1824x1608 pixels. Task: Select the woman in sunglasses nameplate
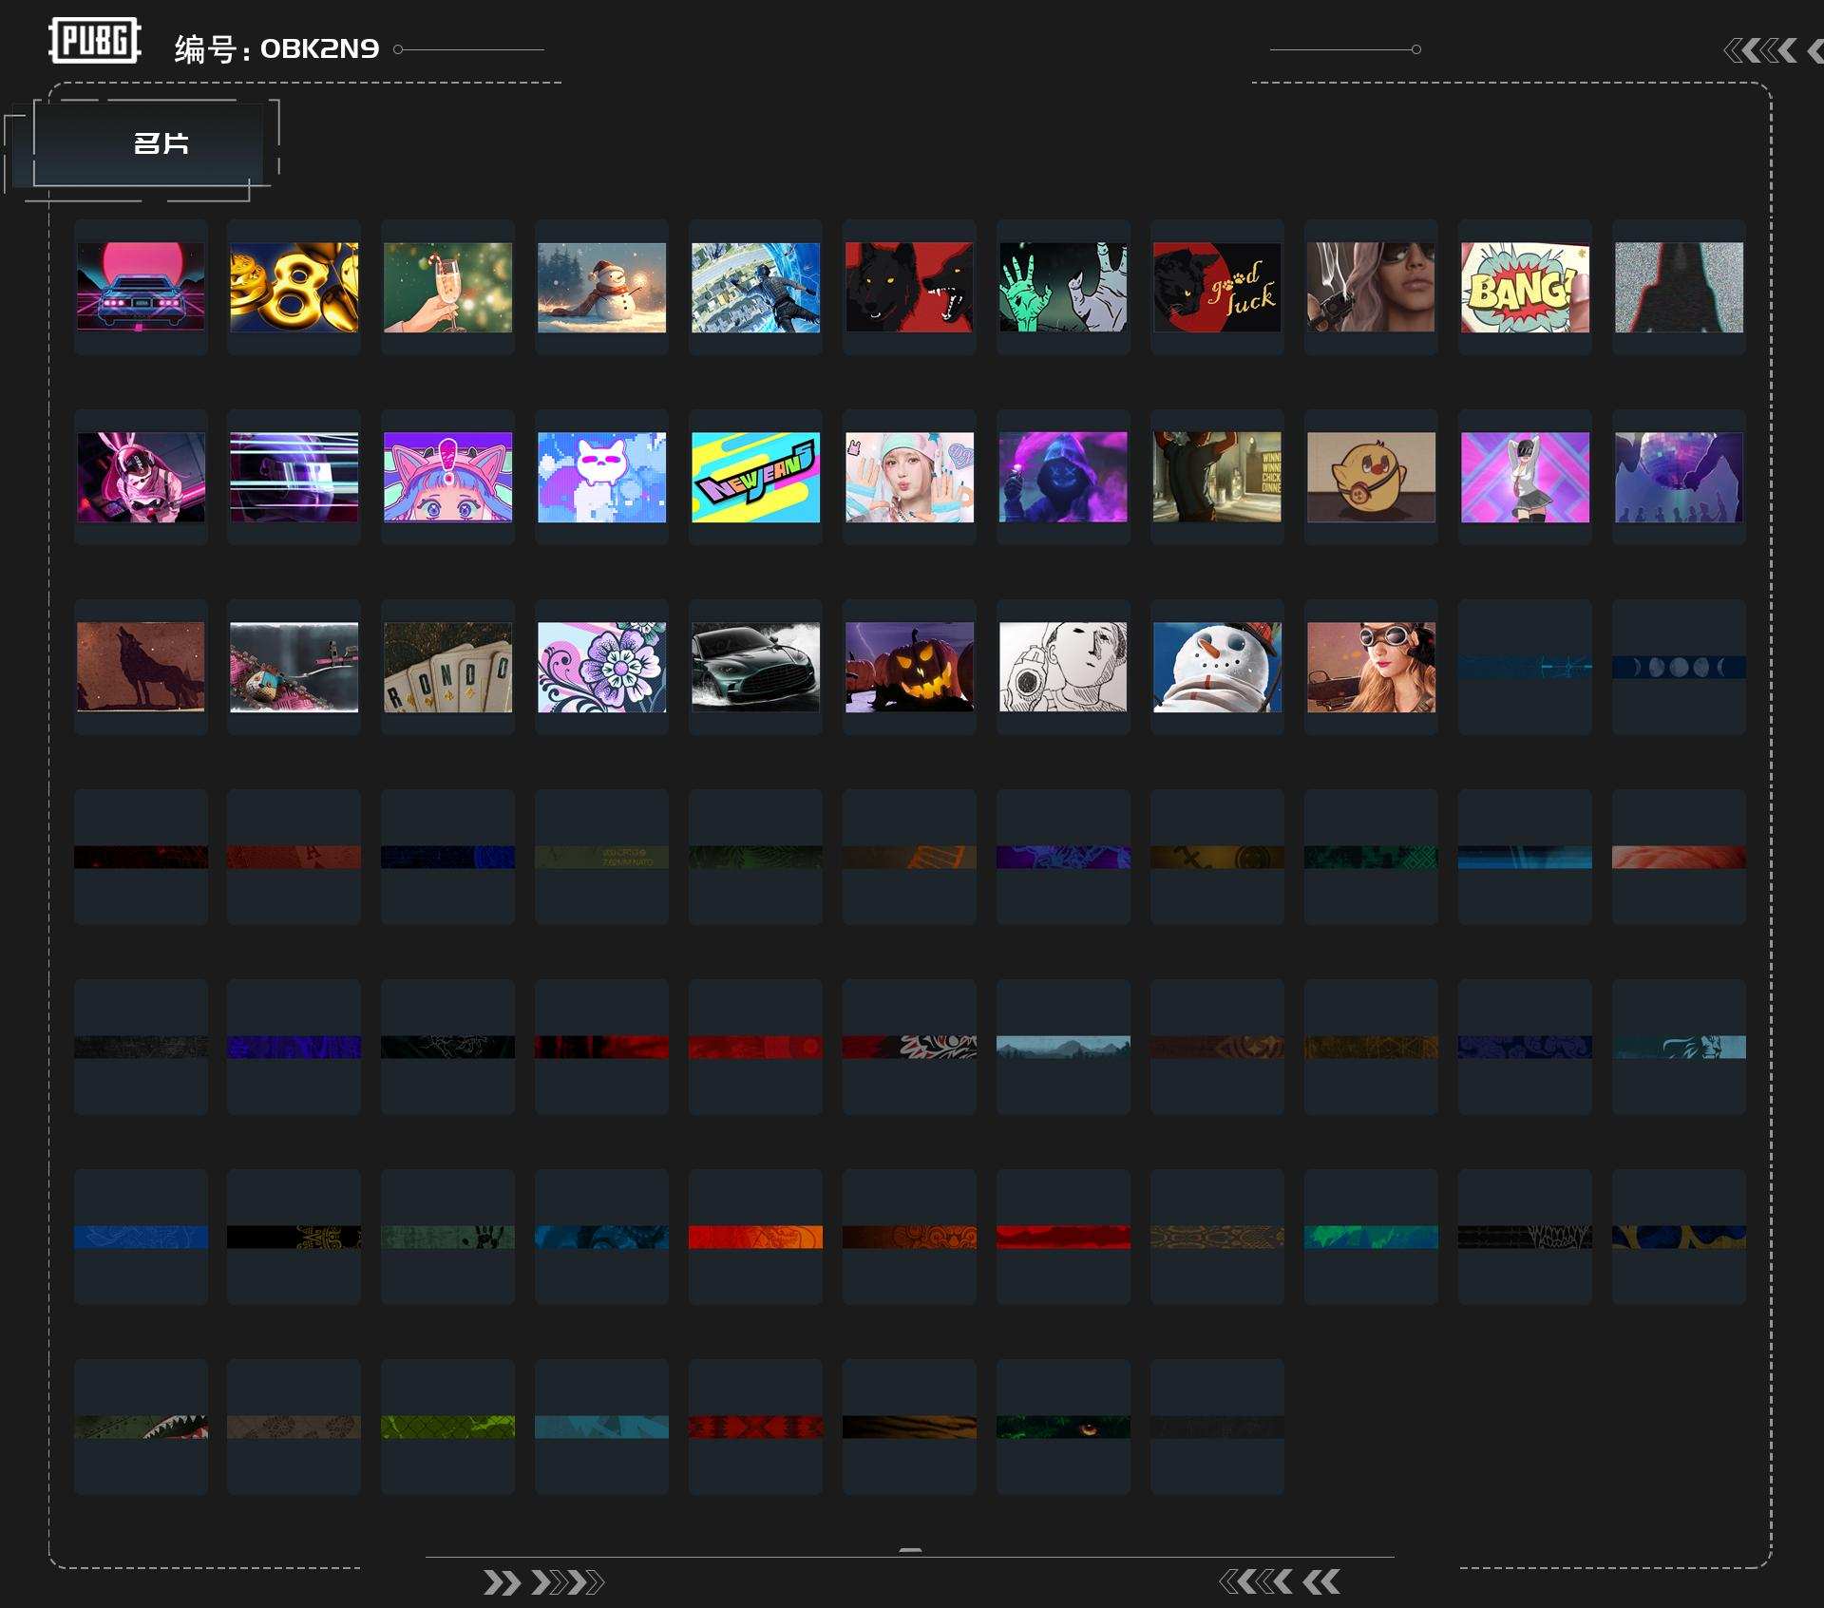pos(1372,287)
